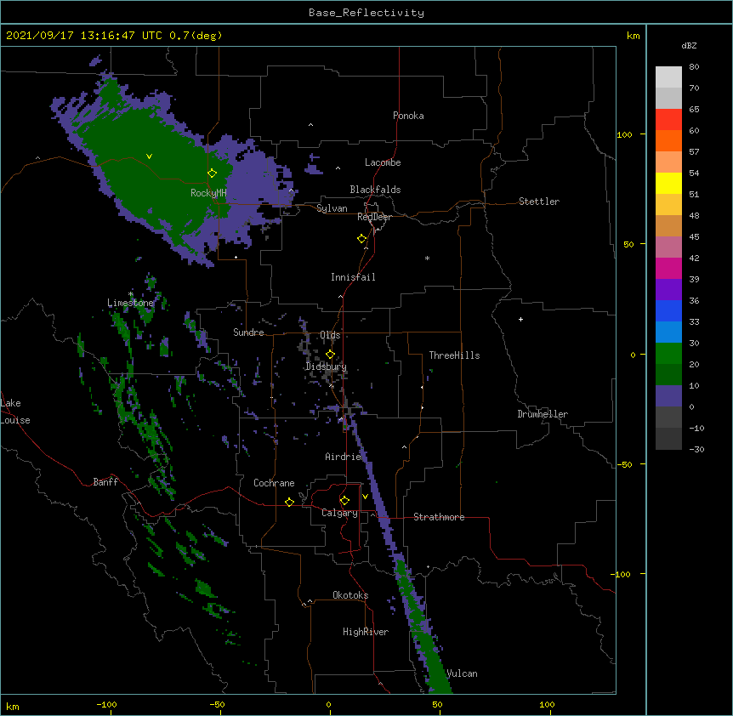Select the red 65 dBZ color swatch
This screenshot has width=733, height=716.
[668, 120]
